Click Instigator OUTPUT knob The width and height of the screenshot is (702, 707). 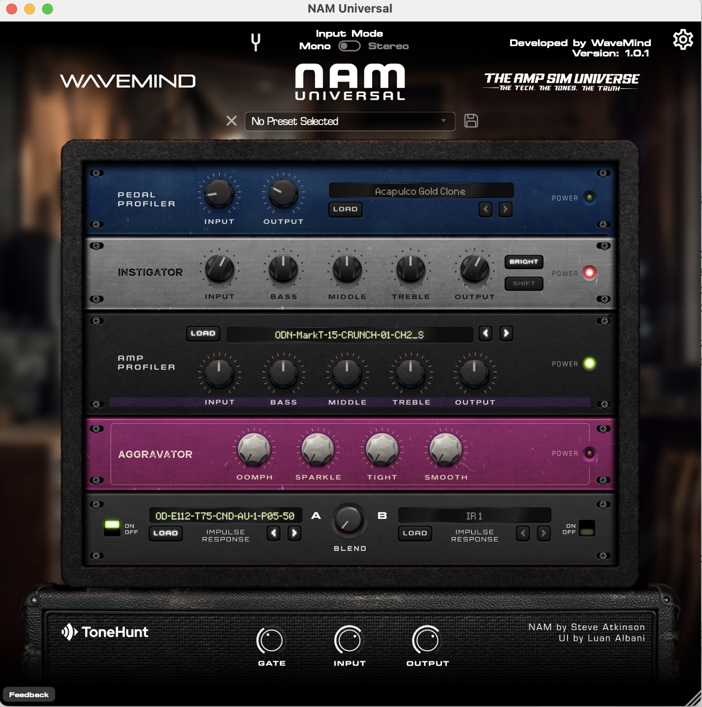pyautogui.click(x=475, y=269)
